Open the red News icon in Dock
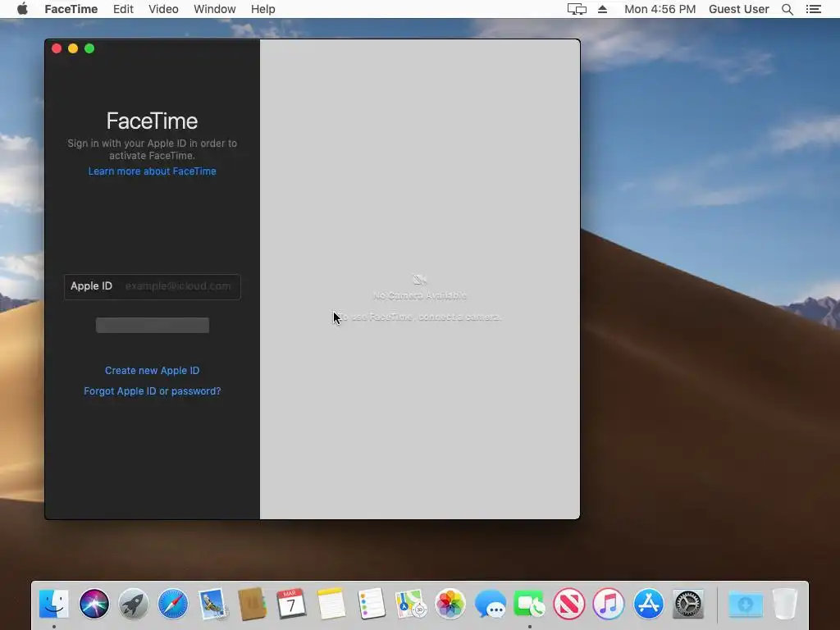The image size is (840, 630). coord(569,604)
